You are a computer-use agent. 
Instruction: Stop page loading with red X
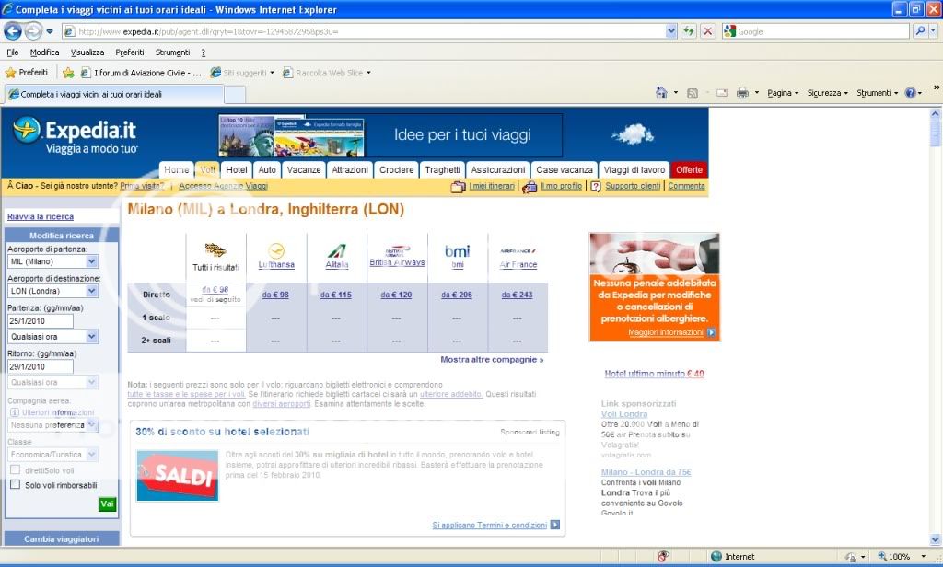point(707,30)
